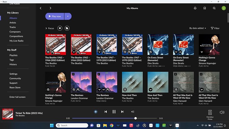
Task: Go forward using the right arrow
Action: pyautogui.click(x=50, y=8)
